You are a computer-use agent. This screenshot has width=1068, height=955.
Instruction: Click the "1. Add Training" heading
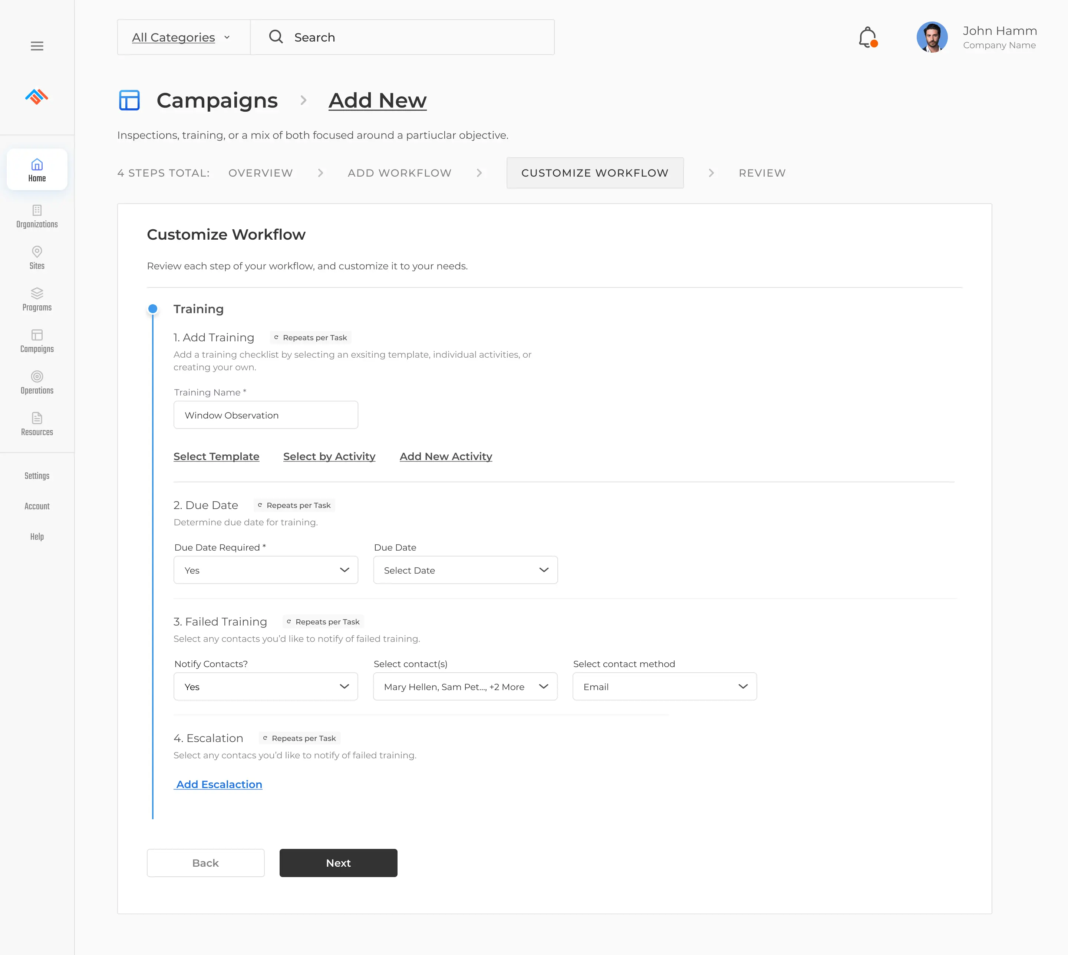214,337
